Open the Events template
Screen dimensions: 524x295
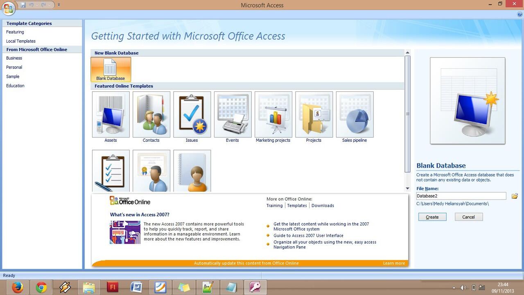232,115
